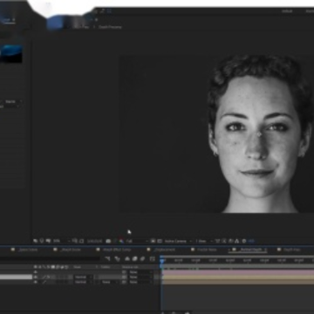Select the highlighted layer name in timeline
Screen dimensions: 314x314
(x=16, y=277)
